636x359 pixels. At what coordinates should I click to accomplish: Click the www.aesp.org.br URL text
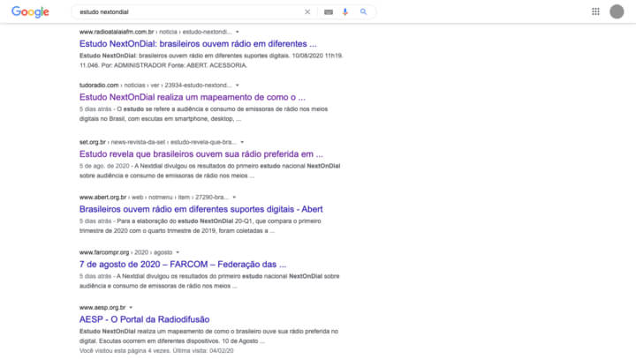[x=102, y=308]
